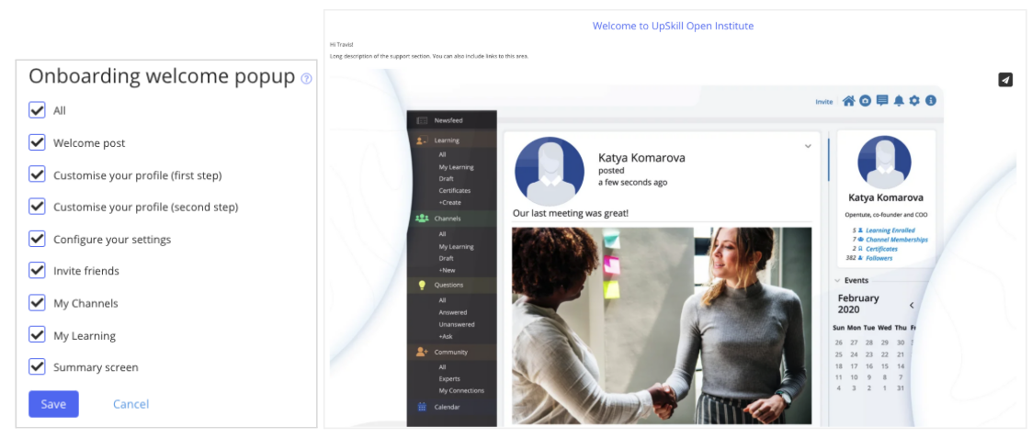1032x438 pixels.
Task: Click the Questions lightbulb icon
Action: pyautogui.click(x=422, y=285)
